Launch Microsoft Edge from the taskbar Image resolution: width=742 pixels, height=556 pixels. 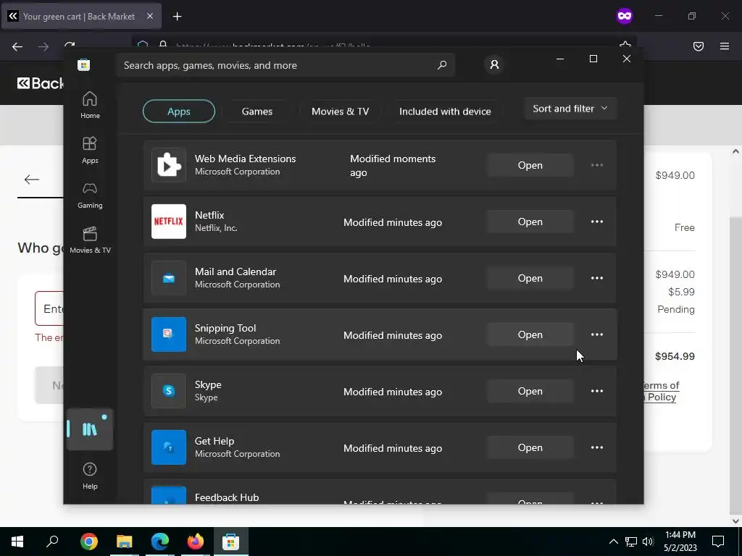coord(160,542)
